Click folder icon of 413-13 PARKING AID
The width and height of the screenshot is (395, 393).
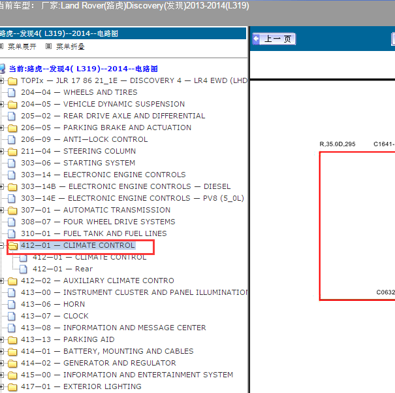[x=12, y=340]
